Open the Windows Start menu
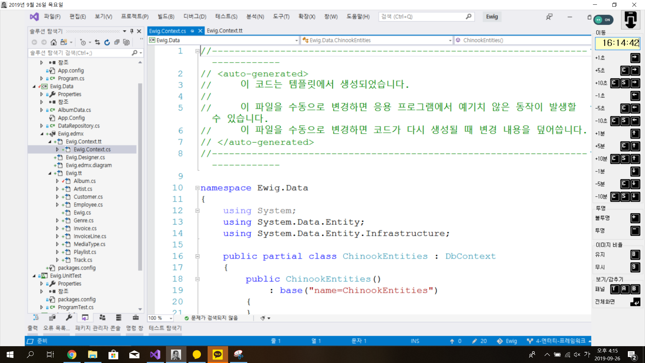Screen dimensions: 645x363 click(x=10, y=355)
